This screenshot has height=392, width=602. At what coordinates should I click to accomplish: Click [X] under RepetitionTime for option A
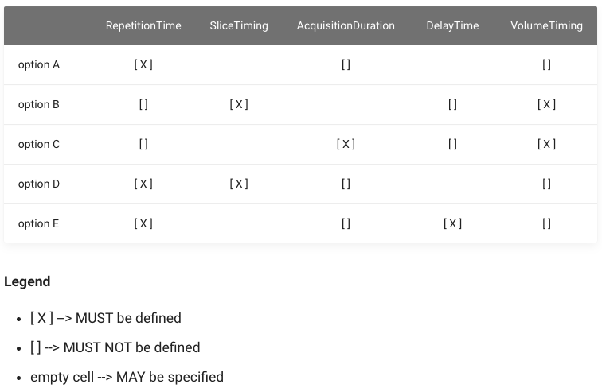pos(143,64)
